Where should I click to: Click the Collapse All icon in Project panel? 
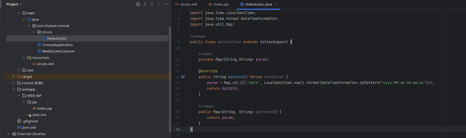coord(152,4)
